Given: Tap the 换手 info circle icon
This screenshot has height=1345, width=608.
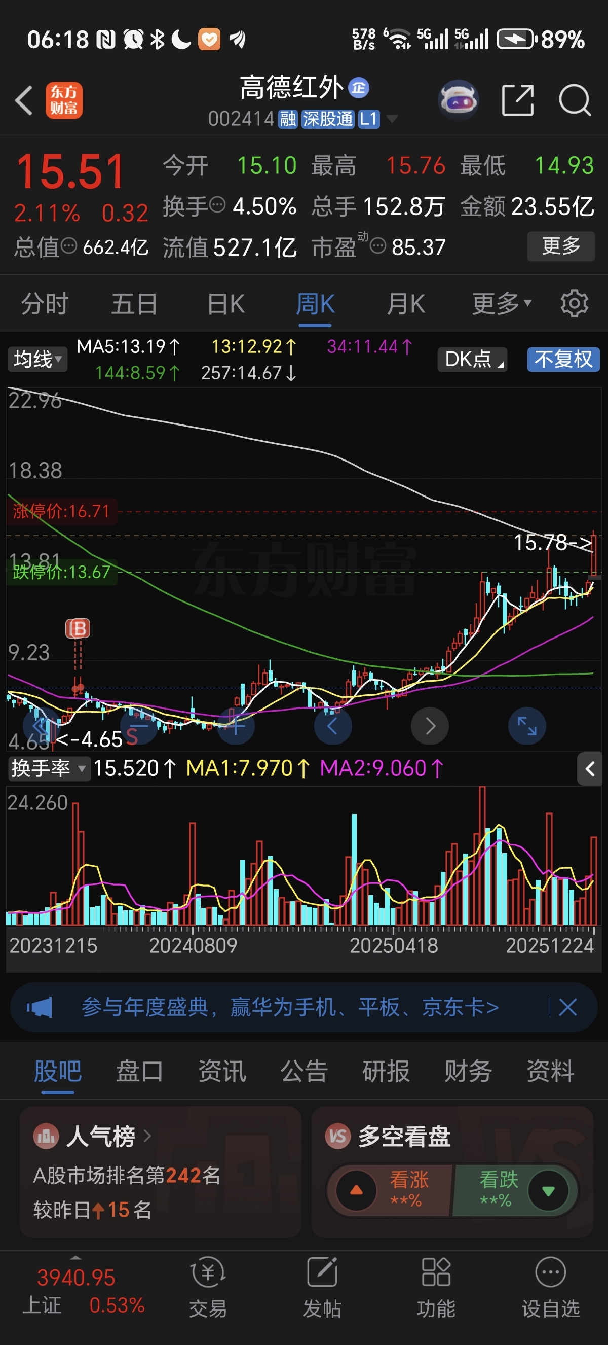Looking at the screenshot, I should (x=217, y=205).
